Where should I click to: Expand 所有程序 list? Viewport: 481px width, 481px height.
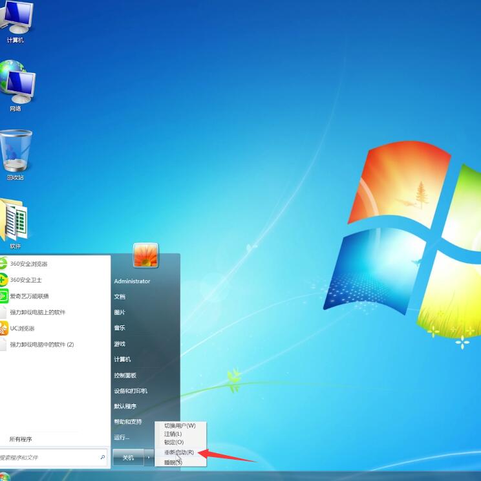pyautogui.click(x=21, y=439)
